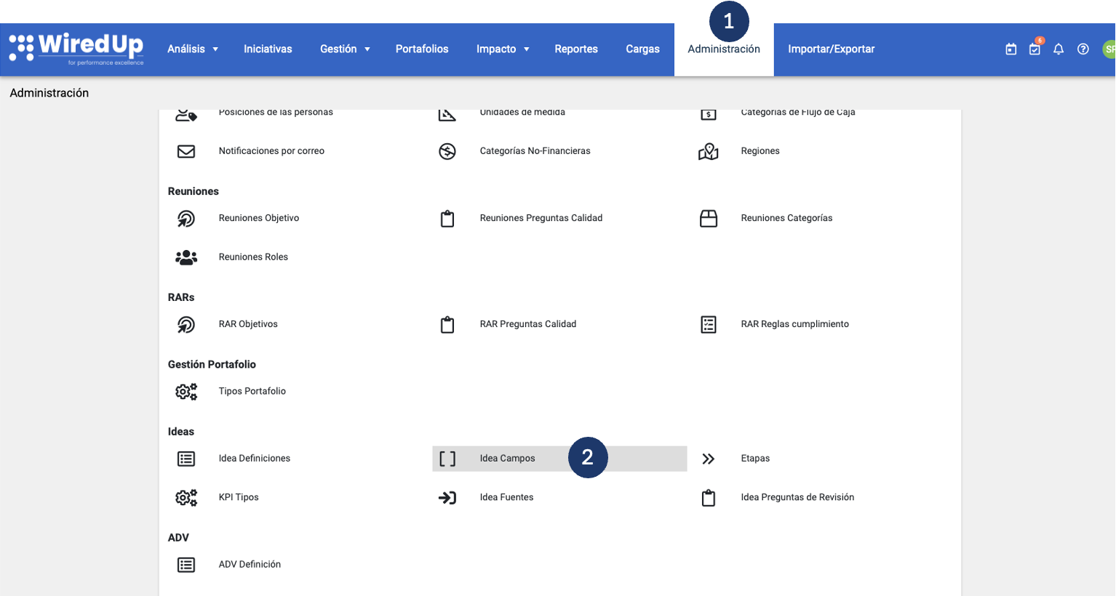This screenshot has height=596, width=1116.
Task: Open Etapas link
Action: tap(755, 459)
